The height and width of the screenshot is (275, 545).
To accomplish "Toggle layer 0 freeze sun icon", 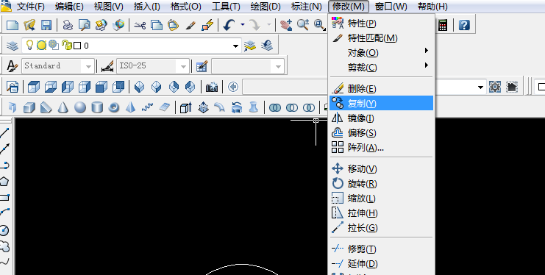I will click(x=42, y=45).
